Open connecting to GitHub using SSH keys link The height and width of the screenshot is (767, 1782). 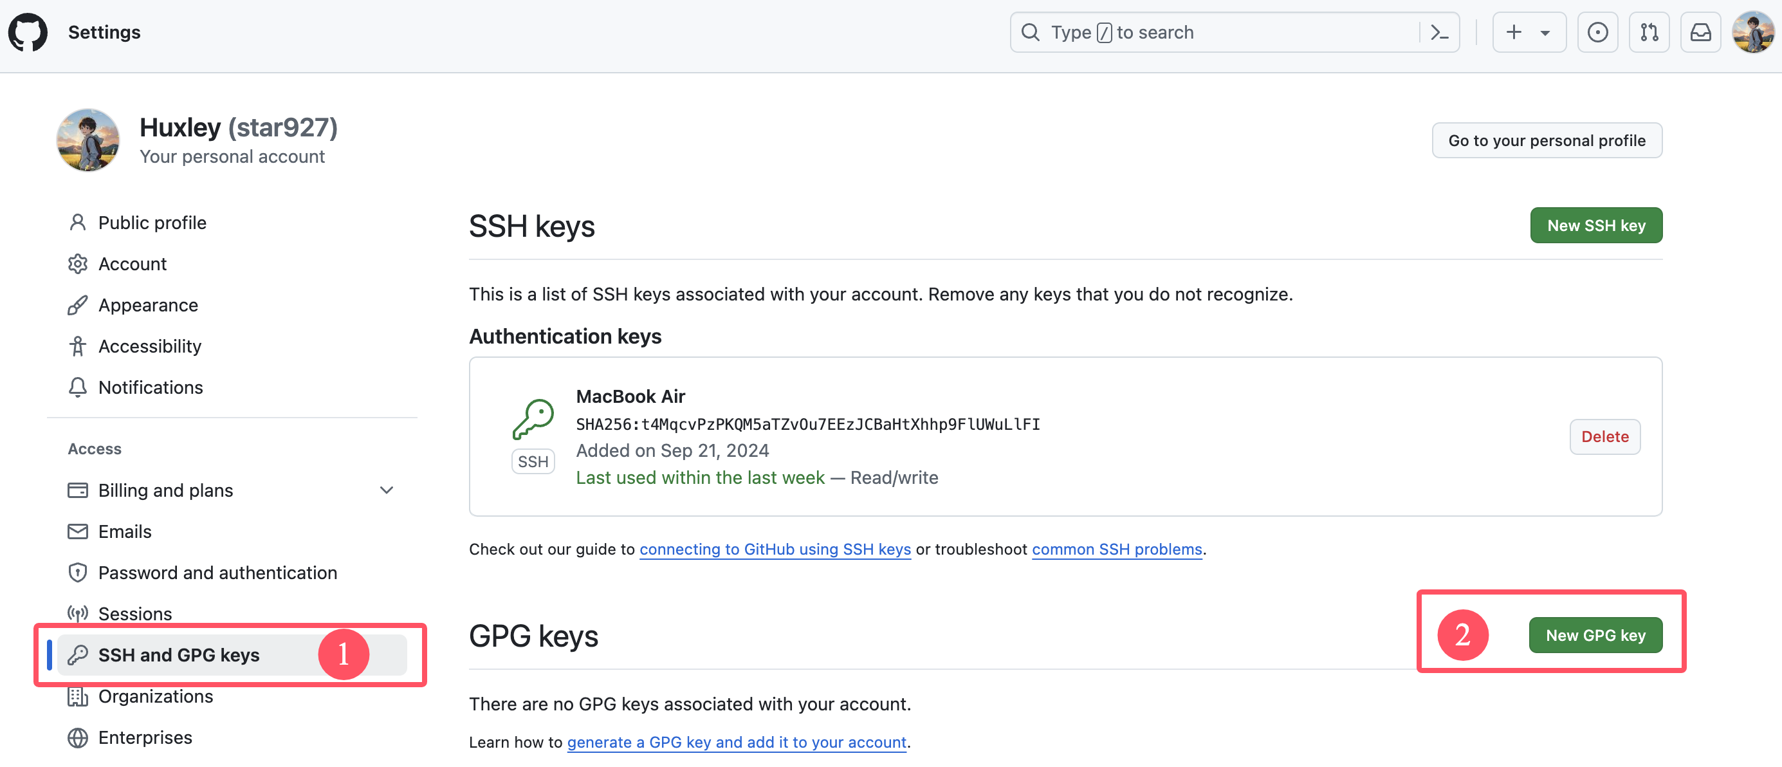[x=775, y=549]
